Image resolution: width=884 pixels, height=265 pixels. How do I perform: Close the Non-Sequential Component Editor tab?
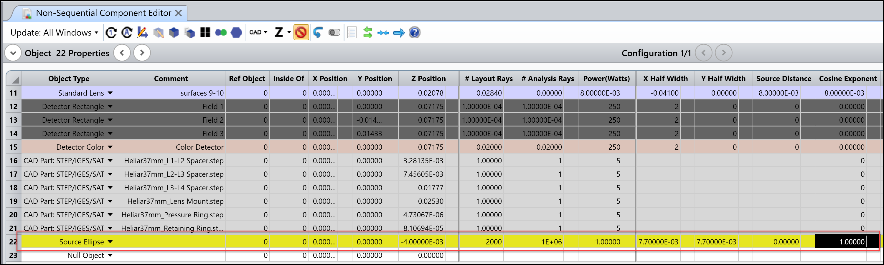(179, 13)
